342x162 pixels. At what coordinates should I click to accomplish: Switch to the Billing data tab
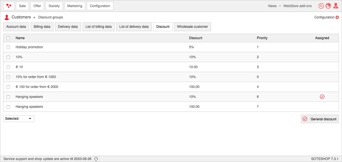[42, 27]
